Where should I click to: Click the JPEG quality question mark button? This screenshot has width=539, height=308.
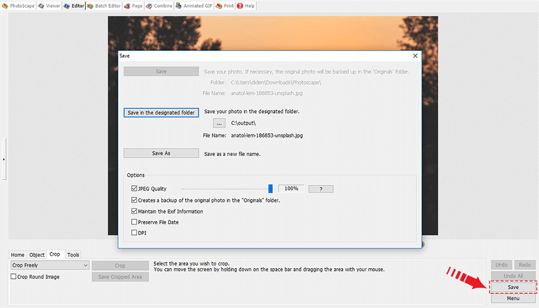321,189
